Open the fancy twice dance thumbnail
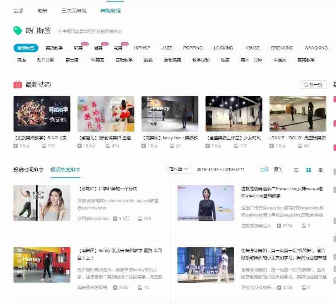Screen dimensions: 336x304 (x=170, y=114)
